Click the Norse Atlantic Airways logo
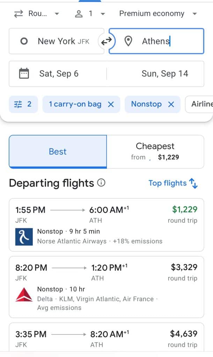The width and height of the screenshot is (213, 357). tap(24, 236)
